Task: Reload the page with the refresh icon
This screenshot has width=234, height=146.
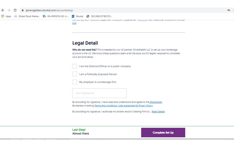Action: coord(15,10)
